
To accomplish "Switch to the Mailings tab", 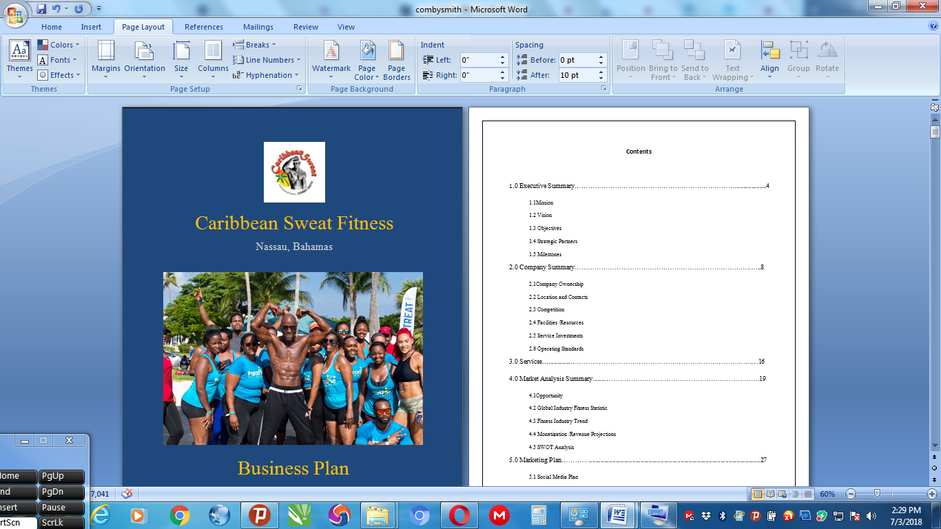I will pos(258,27).
